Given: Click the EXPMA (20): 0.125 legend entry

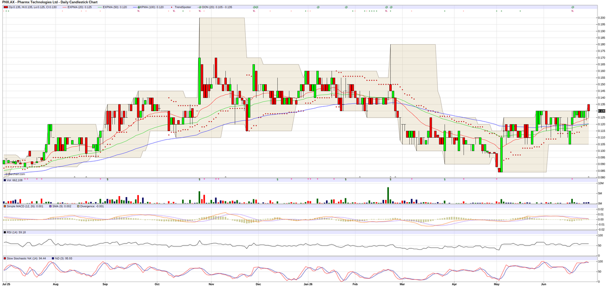Looking at the screenshot, I should [x=80, y=7].
